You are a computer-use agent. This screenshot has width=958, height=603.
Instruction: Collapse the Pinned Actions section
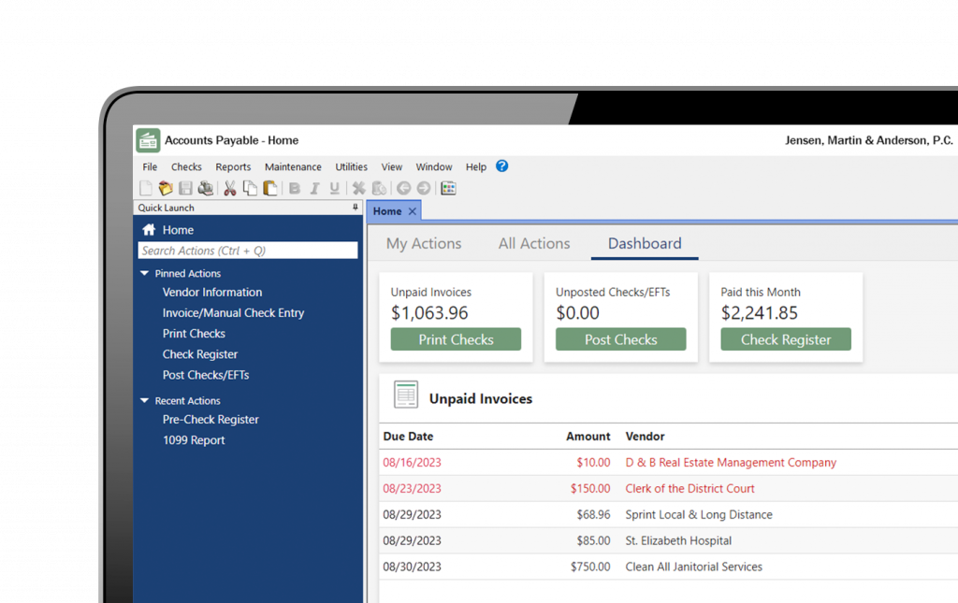[144, 273]
